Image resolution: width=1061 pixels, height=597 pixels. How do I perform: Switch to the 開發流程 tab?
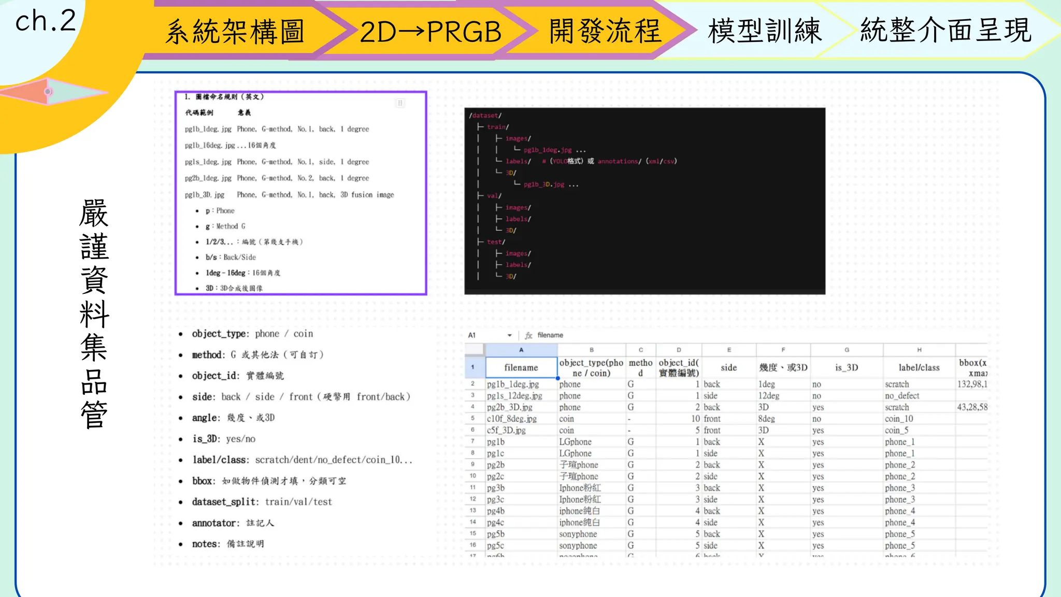(605, 31)
